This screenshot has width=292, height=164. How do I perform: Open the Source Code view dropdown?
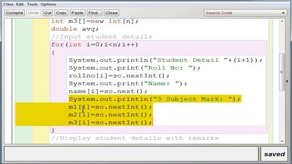(x=245, y=13)
